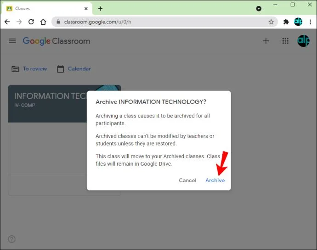Click the address bar URL field

tap(164, 22)
